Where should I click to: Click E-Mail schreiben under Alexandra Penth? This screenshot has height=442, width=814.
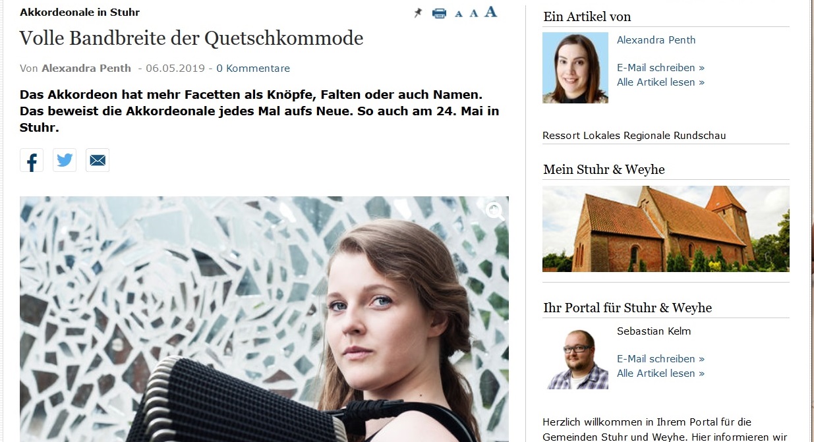(x=660, y=67)
